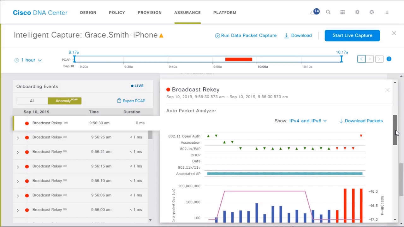Open the 1 hour time range dropdown

(28, 60)
